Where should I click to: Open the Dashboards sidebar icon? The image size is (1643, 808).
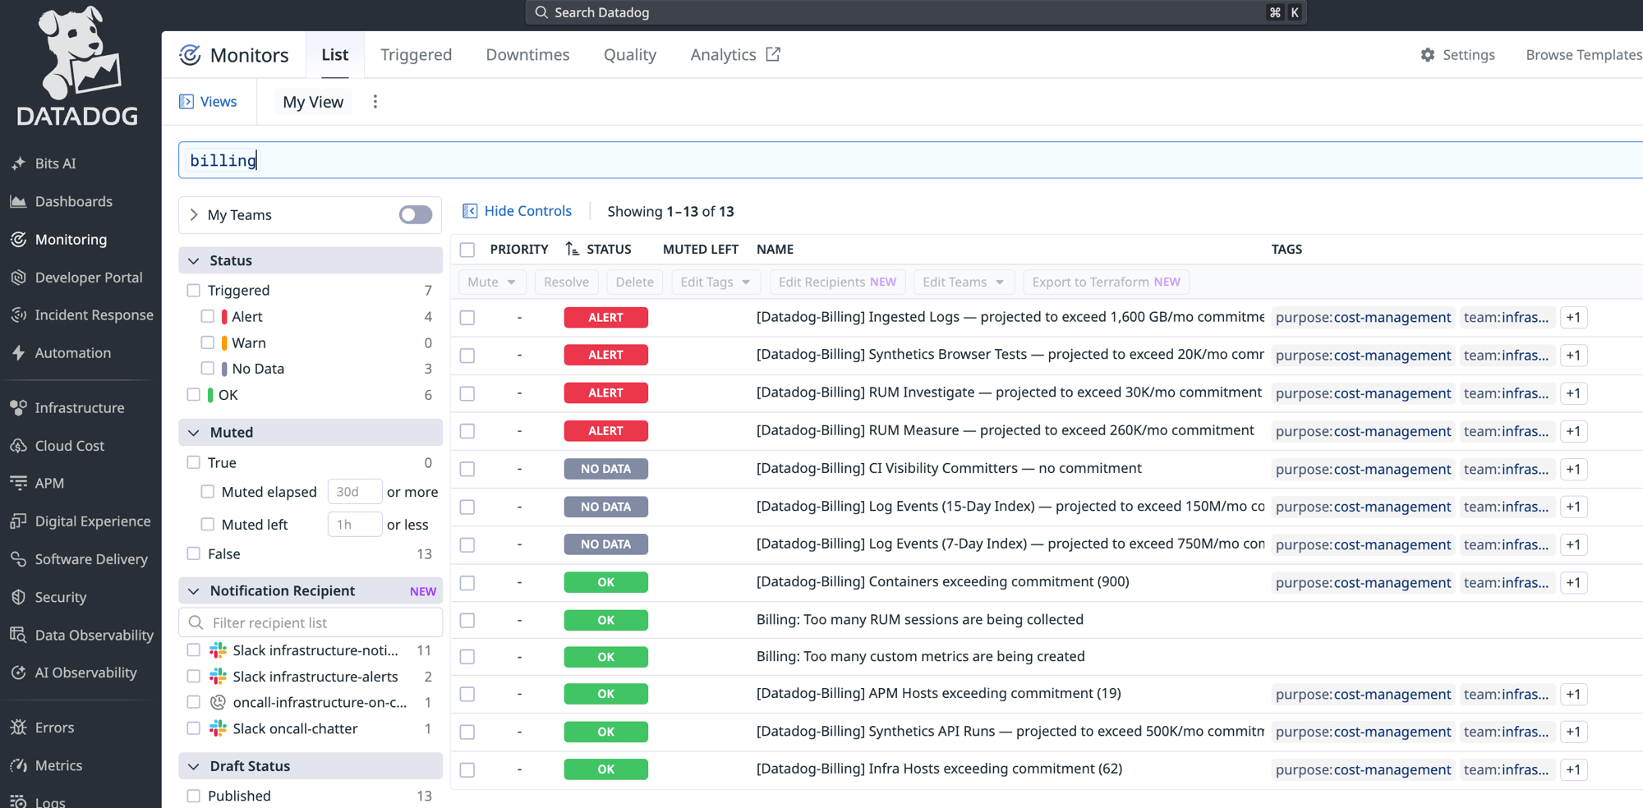coord(18,201)
